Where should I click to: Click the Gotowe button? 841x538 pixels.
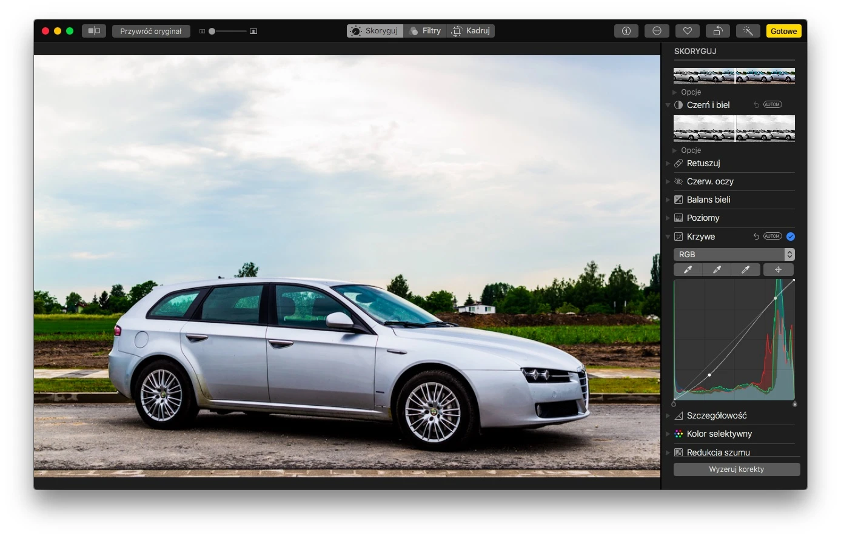[783, 31]
